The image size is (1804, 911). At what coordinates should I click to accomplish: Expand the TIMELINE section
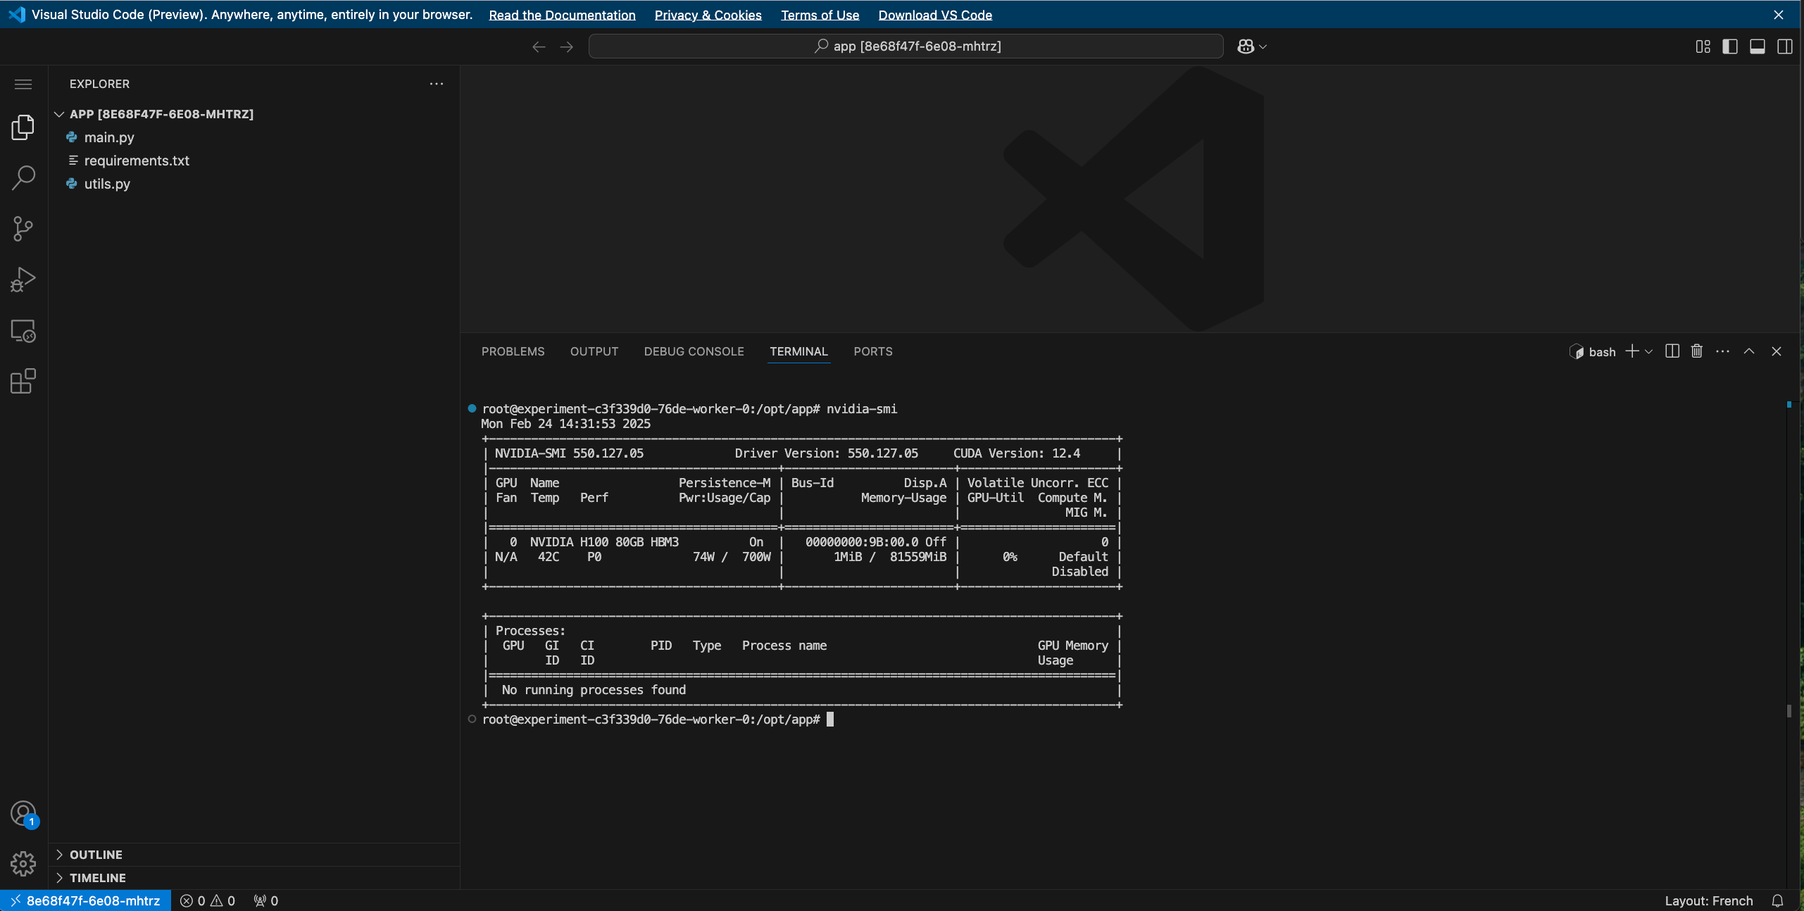[x=59, y=878]
